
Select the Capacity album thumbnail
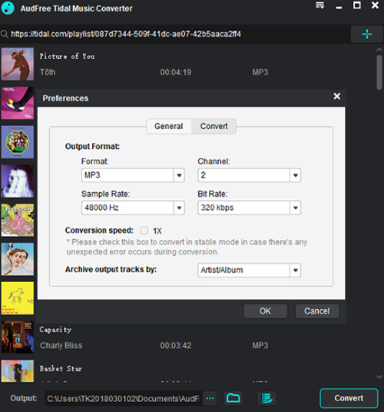click(x=18, y=337)
